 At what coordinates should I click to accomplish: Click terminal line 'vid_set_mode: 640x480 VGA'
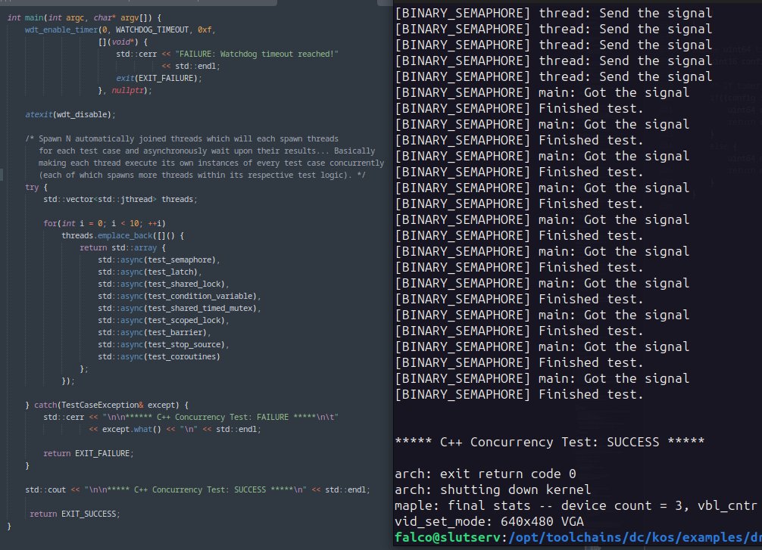point(489,522)
